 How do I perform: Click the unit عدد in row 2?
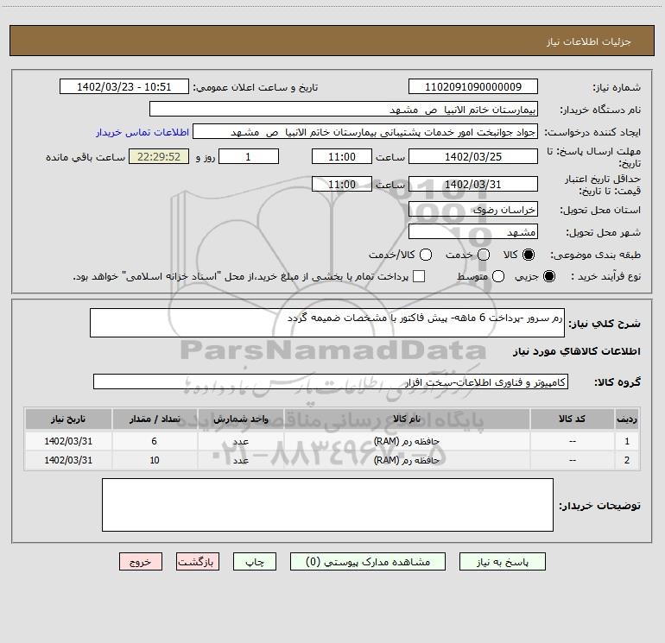tap(240, 460)
